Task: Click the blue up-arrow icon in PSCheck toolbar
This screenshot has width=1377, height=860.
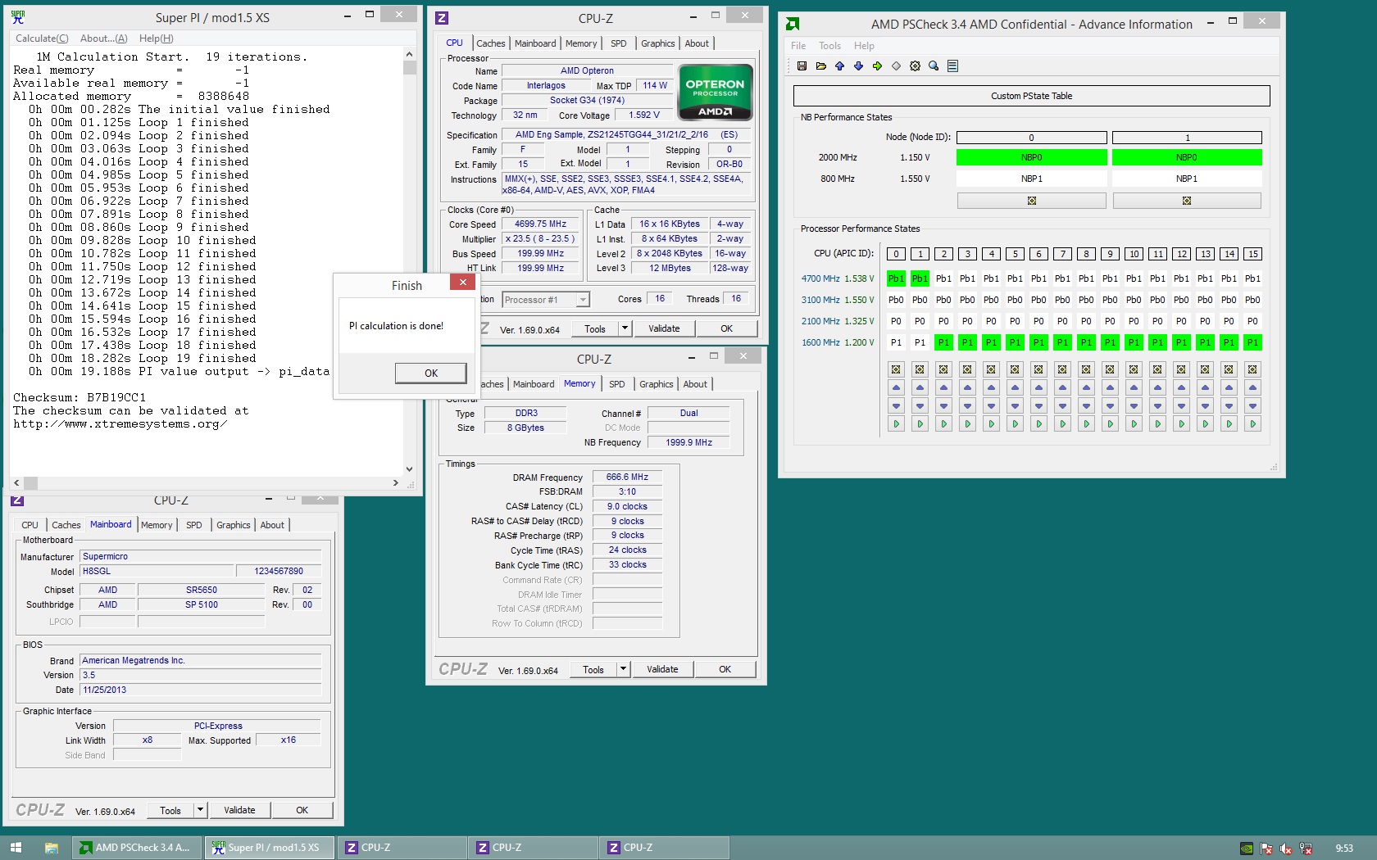Action: (839, 66)
